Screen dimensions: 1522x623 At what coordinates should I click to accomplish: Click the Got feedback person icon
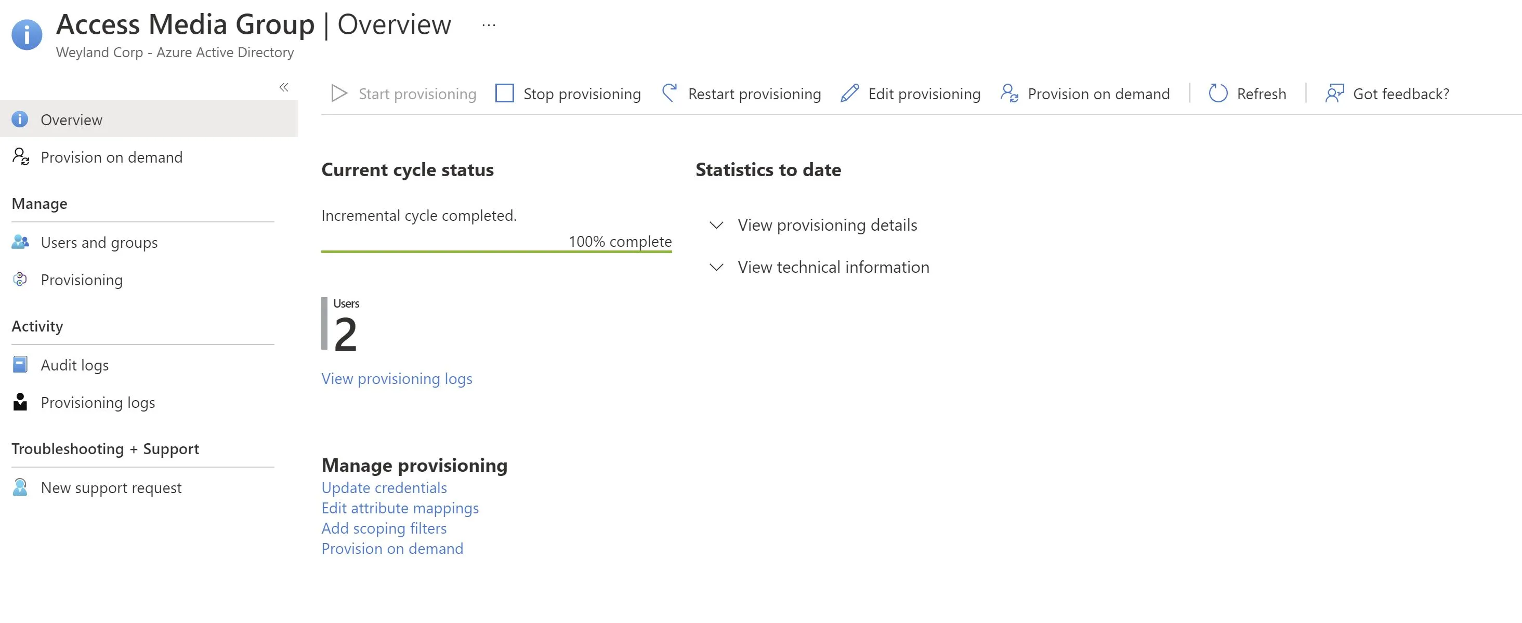(x=1334, y=94)
